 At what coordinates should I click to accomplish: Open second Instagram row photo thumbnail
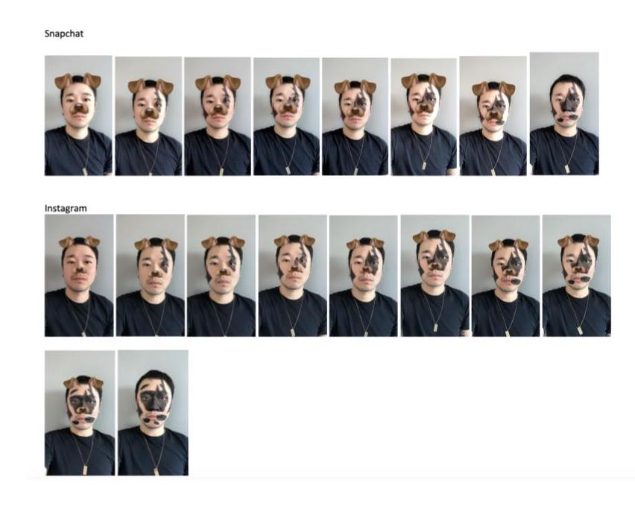click(x=151, y=276)
